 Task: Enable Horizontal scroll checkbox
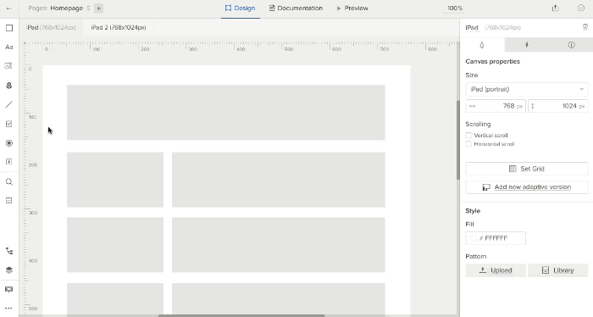(468, 144)
